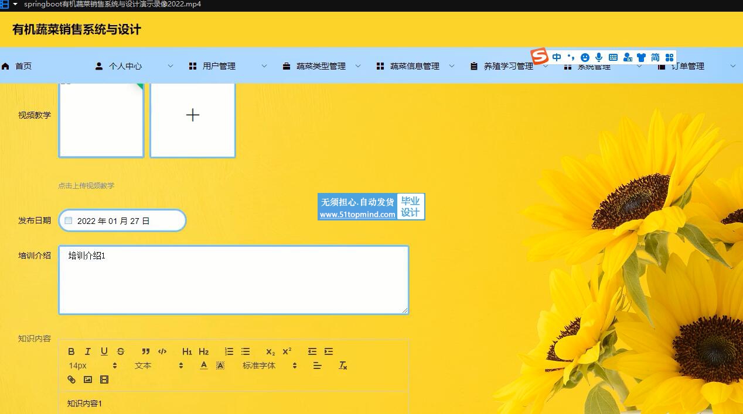Go to 首页 home page
This screenshot has width=743, height=414.
16,66
